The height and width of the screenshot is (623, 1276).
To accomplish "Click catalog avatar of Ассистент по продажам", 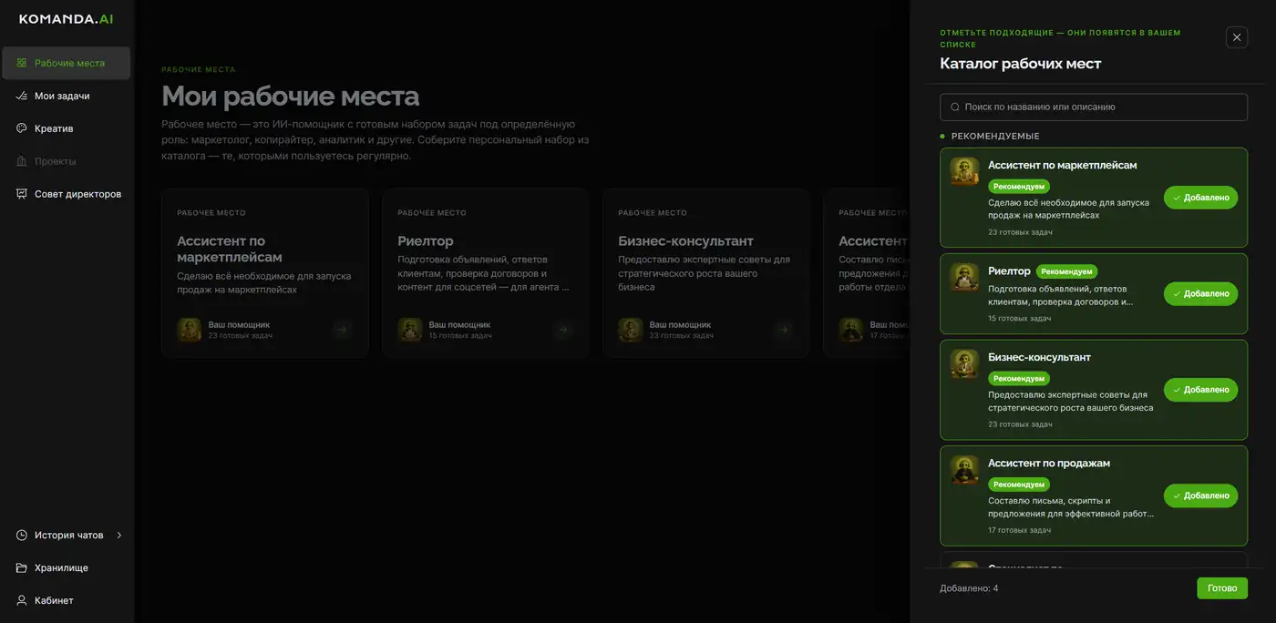I will [x=964, y=469].
